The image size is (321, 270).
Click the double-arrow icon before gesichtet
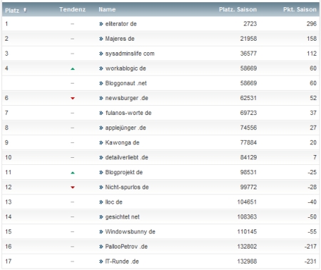(101, 217)
